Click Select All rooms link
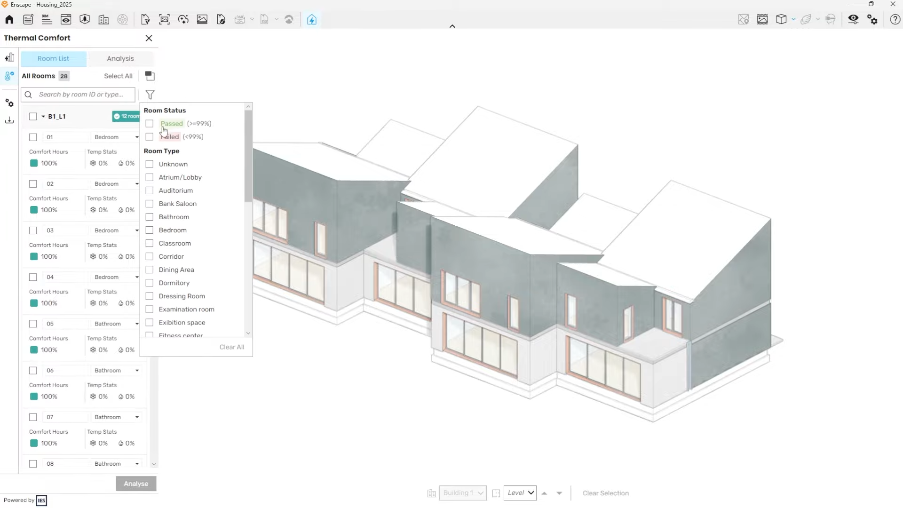Screen dimensions: 903x508 point(118,76)
